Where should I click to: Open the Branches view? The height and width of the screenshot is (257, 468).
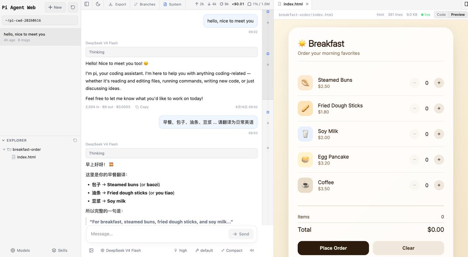click(x=144, y=4)
